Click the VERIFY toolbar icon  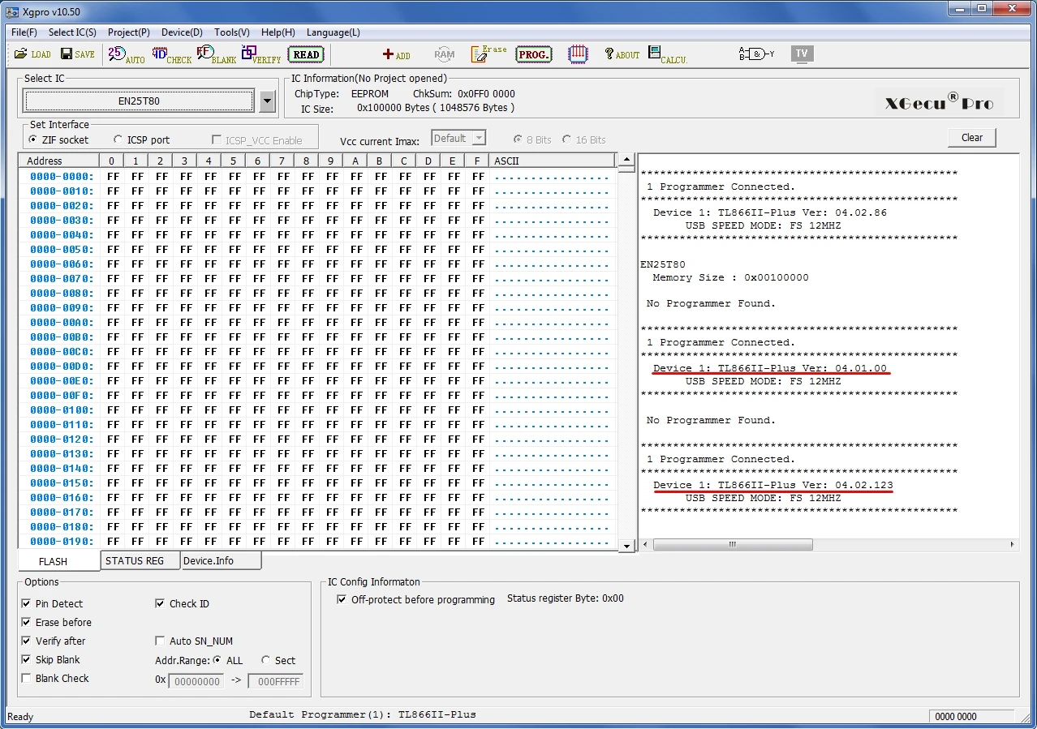(x=261, y=54)
